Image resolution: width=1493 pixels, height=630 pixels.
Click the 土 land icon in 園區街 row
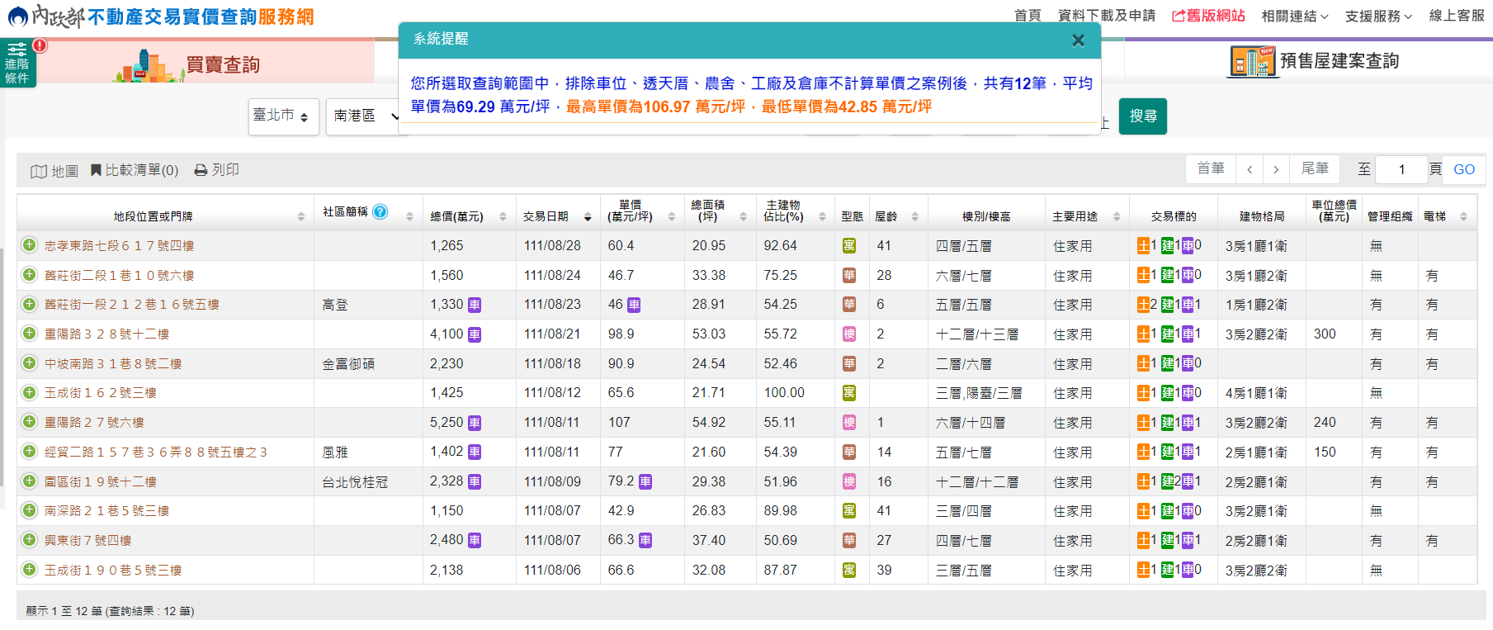tap(1143, 481)
